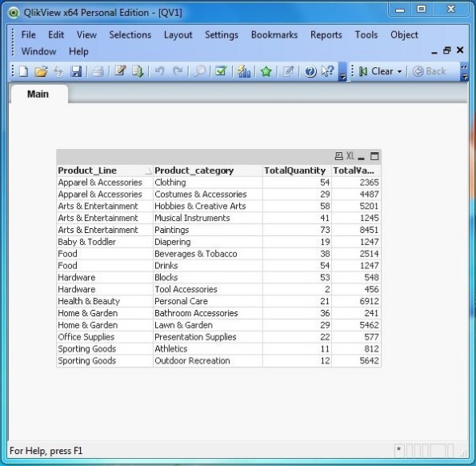Select the Hobbies & Creative Arts cell

208,207
